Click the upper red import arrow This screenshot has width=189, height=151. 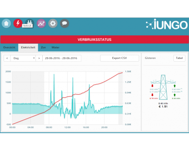pos(152,86)
